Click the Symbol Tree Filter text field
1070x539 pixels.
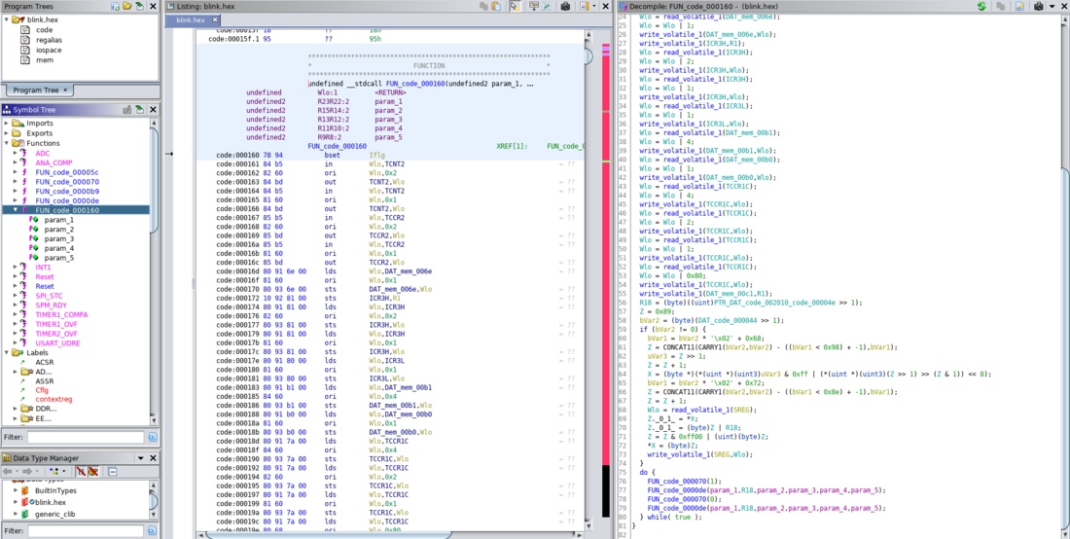pos(85,438)
